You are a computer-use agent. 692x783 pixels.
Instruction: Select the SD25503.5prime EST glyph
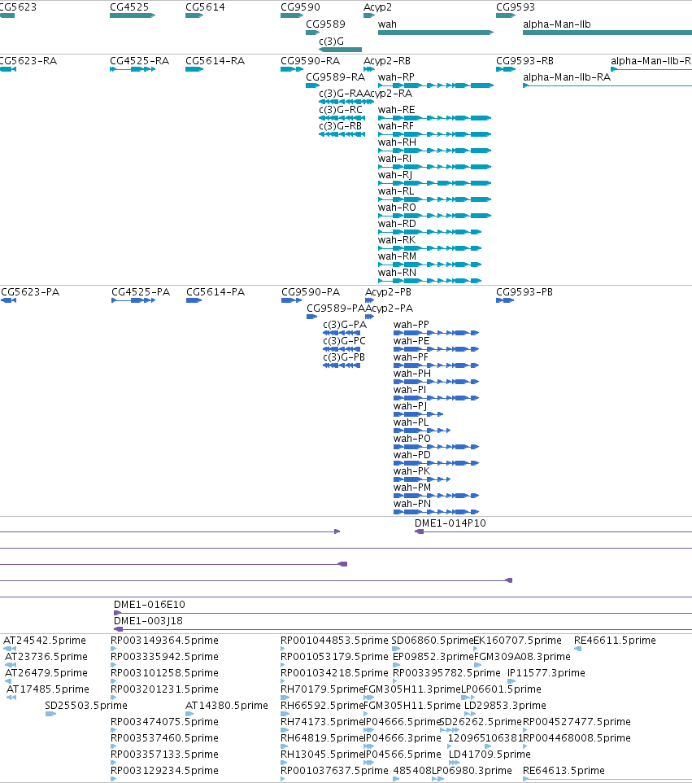tap(50, 714)
